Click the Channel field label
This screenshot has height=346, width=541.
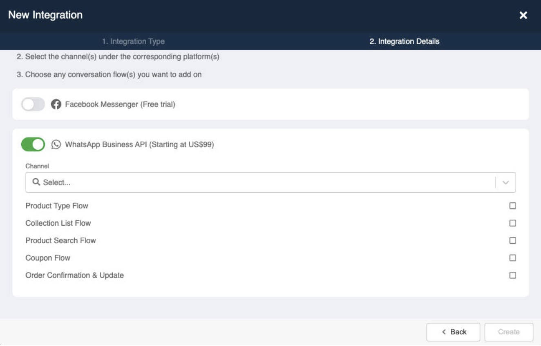pos(37,166)
